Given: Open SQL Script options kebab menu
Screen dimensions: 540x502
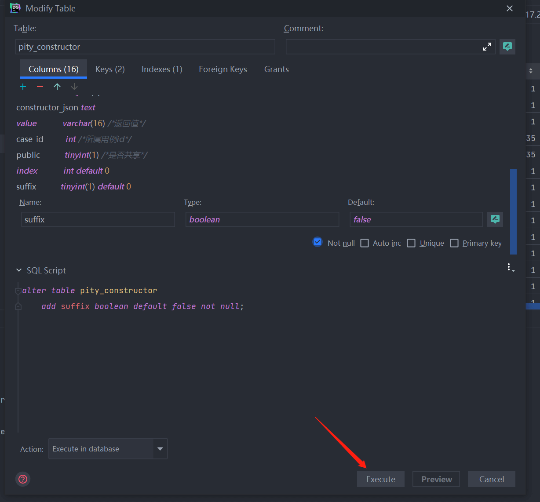Looking at the screenshot, I should [x=510, y=268].
